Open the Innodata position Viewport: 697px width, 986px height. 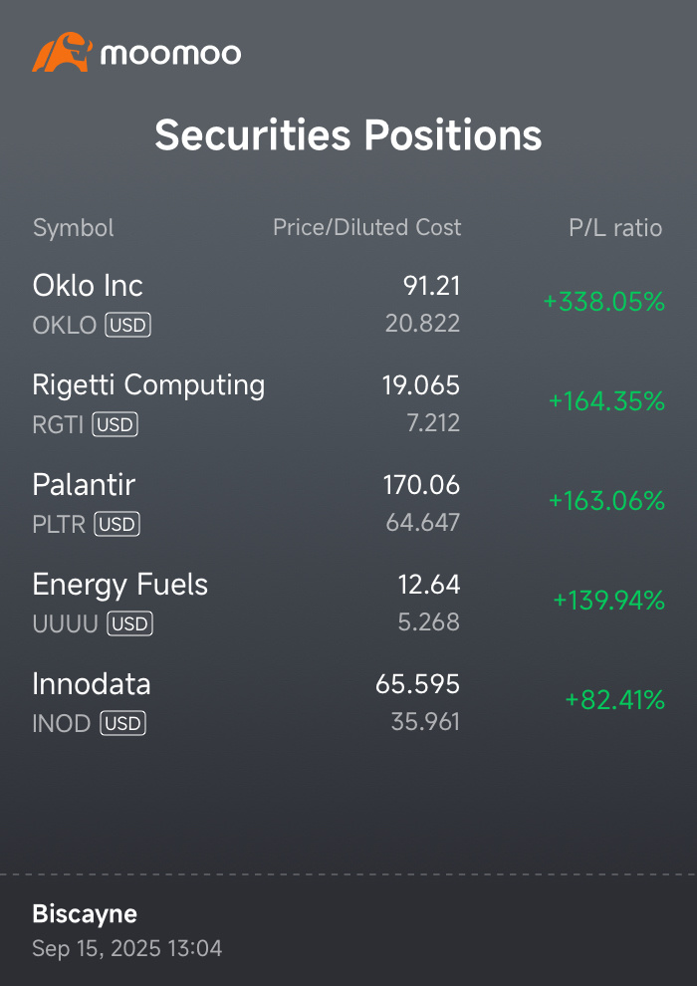[x=348, y=702]
